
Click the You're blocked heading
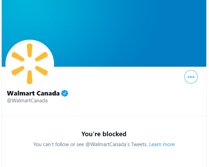pos(104,134)
